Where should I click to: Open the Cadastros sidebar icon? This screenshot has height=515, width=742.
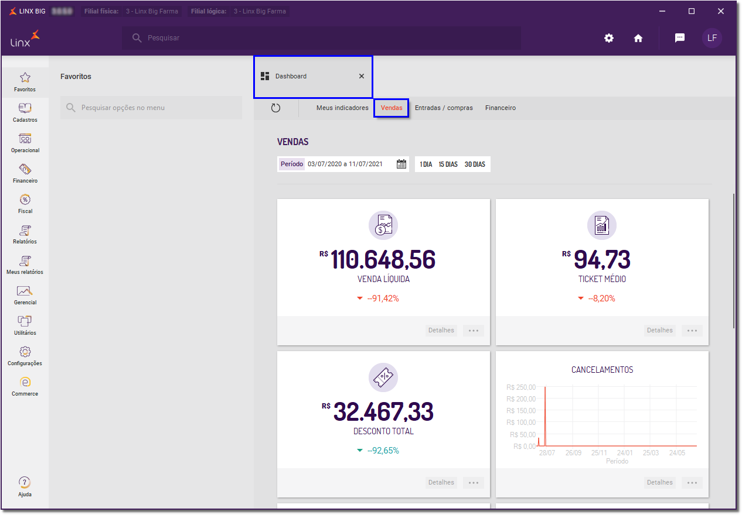click(x=25, y=108)
